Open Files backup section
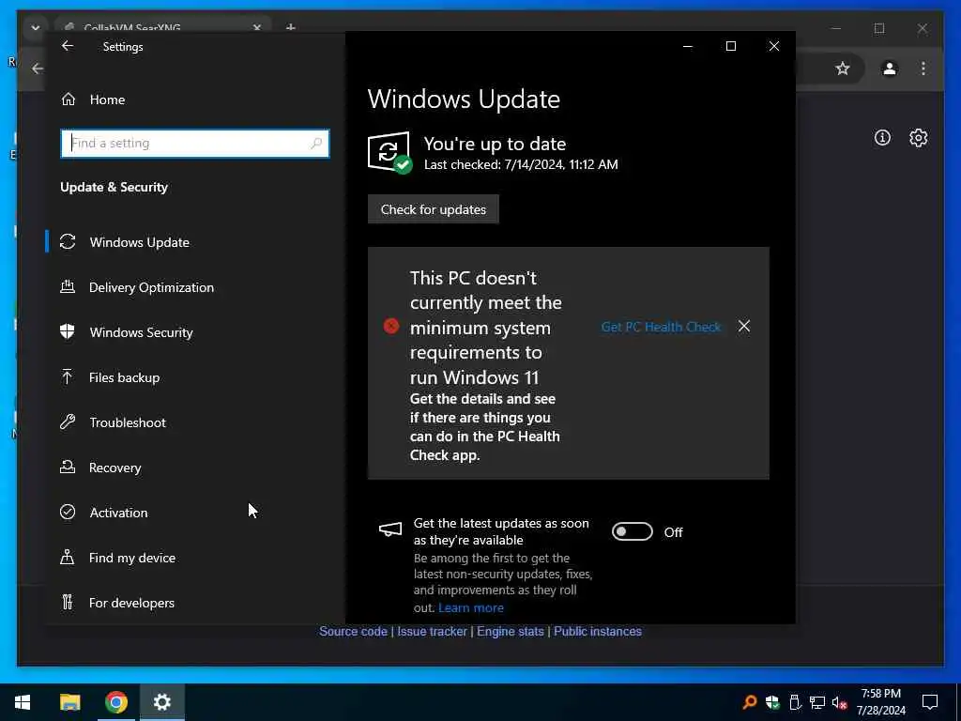961x721 pixels. [124, 377]
